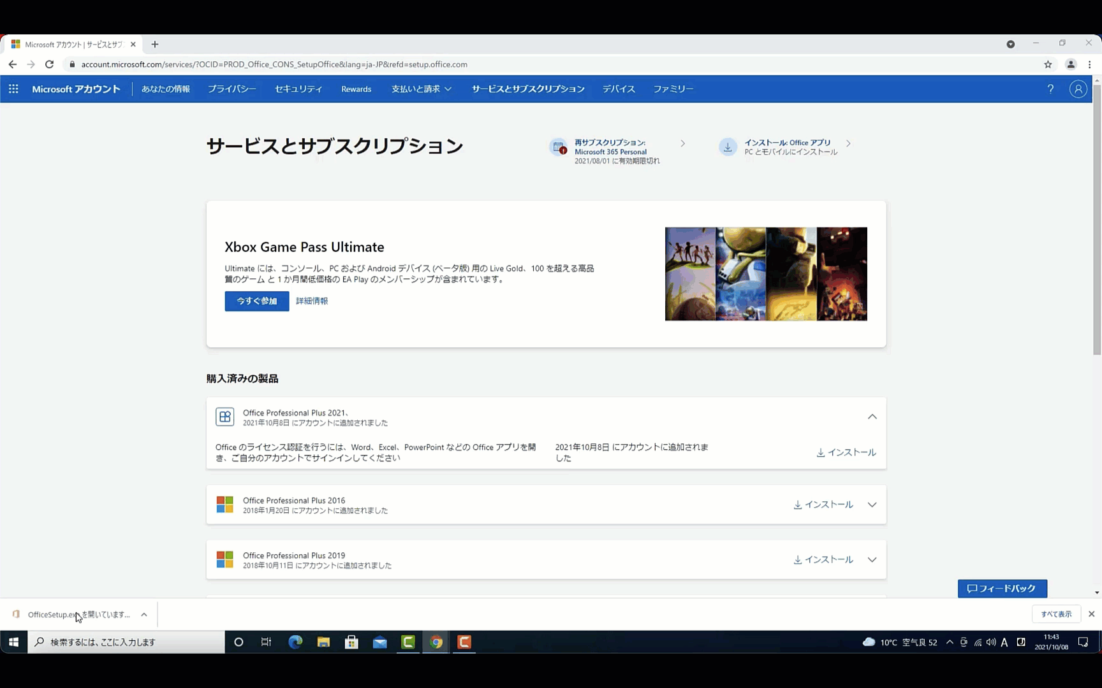
Task: Open the 詳細情報 link for Game Pass
Action: 312,301
